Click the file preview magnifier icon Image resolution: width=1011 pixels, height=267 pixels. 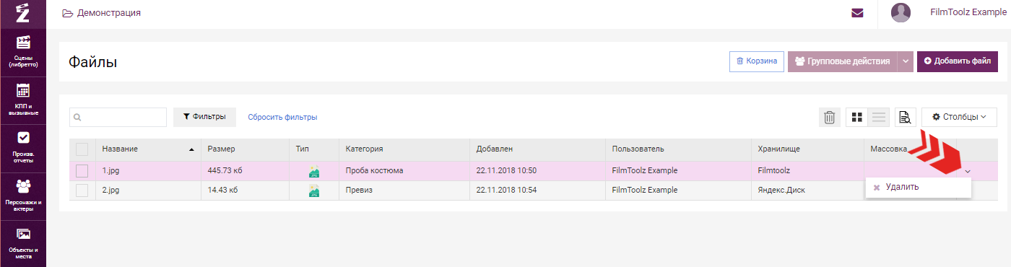(x=906, y=117)
